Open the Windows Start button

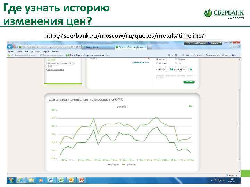[x=11, y=180]
